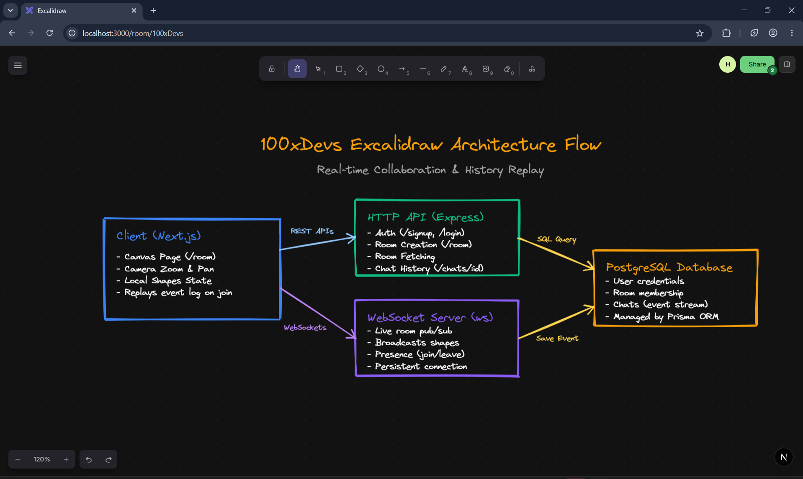Click the 'Managed by Prisma ORM' line

(662, 317)
